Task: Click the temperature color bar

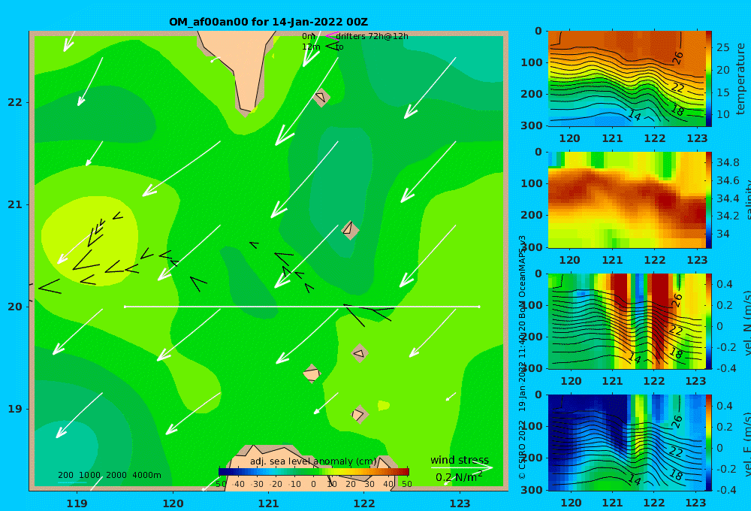Action: 708,79
